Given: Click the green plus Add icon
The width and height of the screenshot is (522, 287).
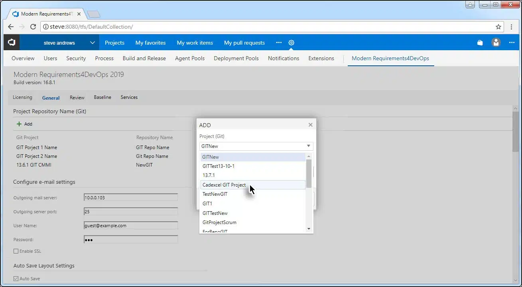Looking at the screenshot, I should coord(19,124).
